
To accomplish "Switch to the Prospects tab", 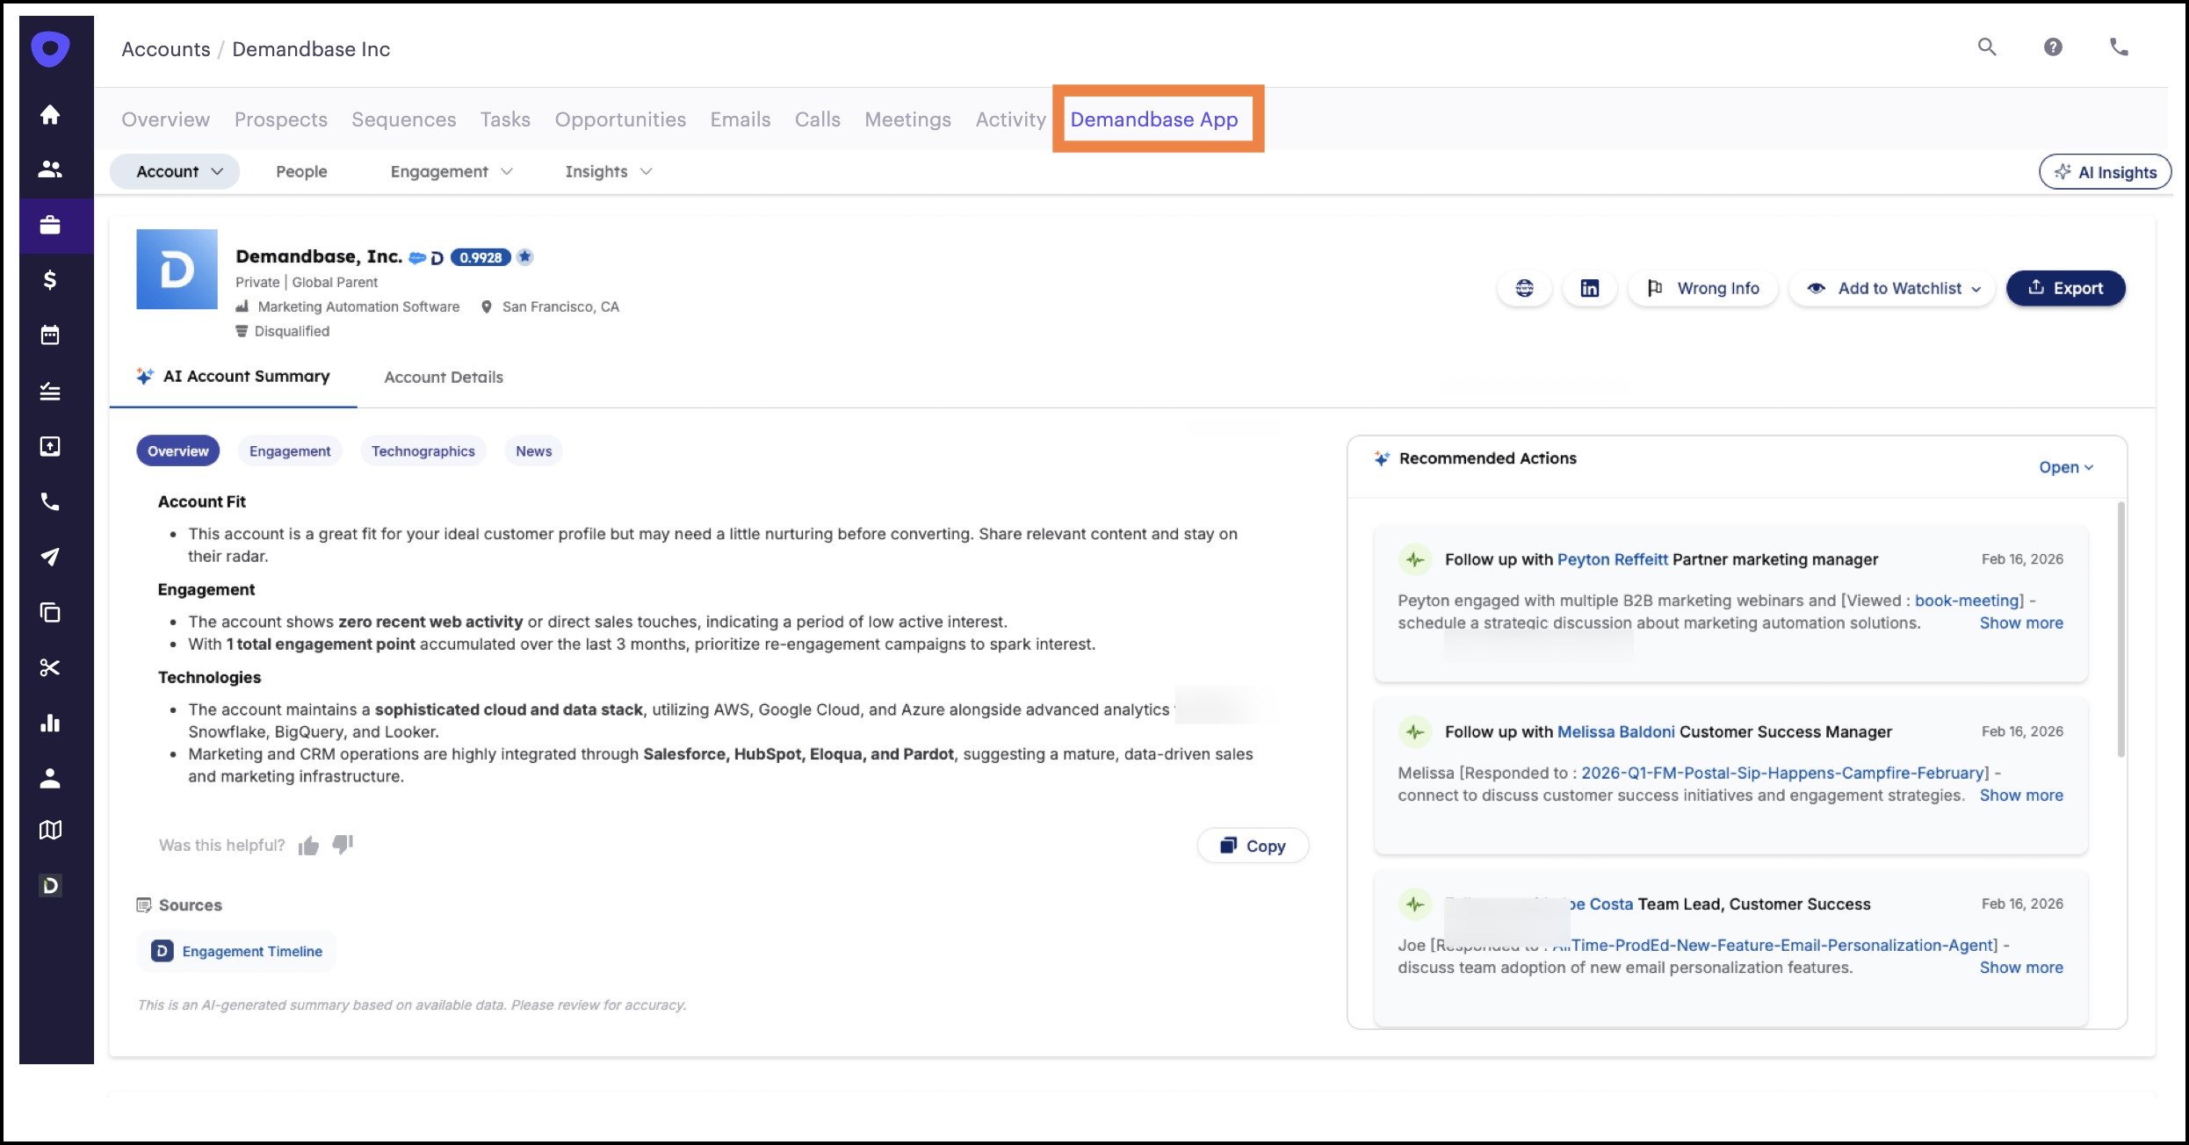I will (x=281, y=119).
